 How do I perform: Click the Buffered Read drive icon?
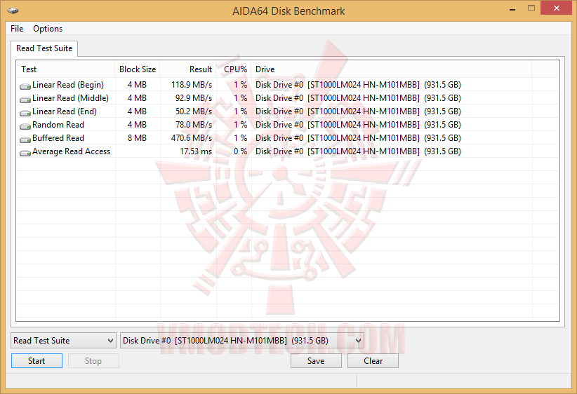click(25, 140)
